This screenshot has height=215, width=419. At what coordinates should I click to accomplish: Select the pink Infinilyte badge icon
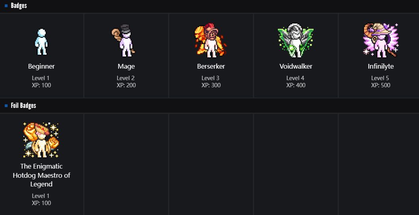[x=381, y=40]
